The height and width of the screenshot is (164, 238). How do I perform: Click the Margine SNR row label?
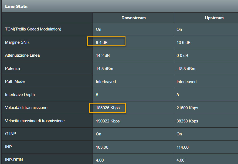pos(17,42)
